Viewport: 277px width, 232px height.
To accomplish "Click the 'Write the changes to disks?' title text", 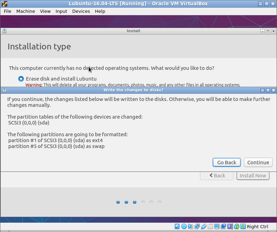I will click(x=134, y=90).
